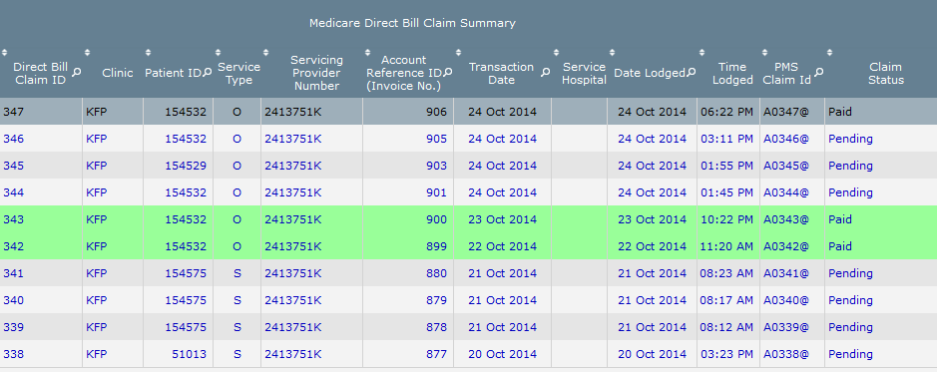Select claim ID 341
This screenshot has width=937, height=372.
point(13,273)
